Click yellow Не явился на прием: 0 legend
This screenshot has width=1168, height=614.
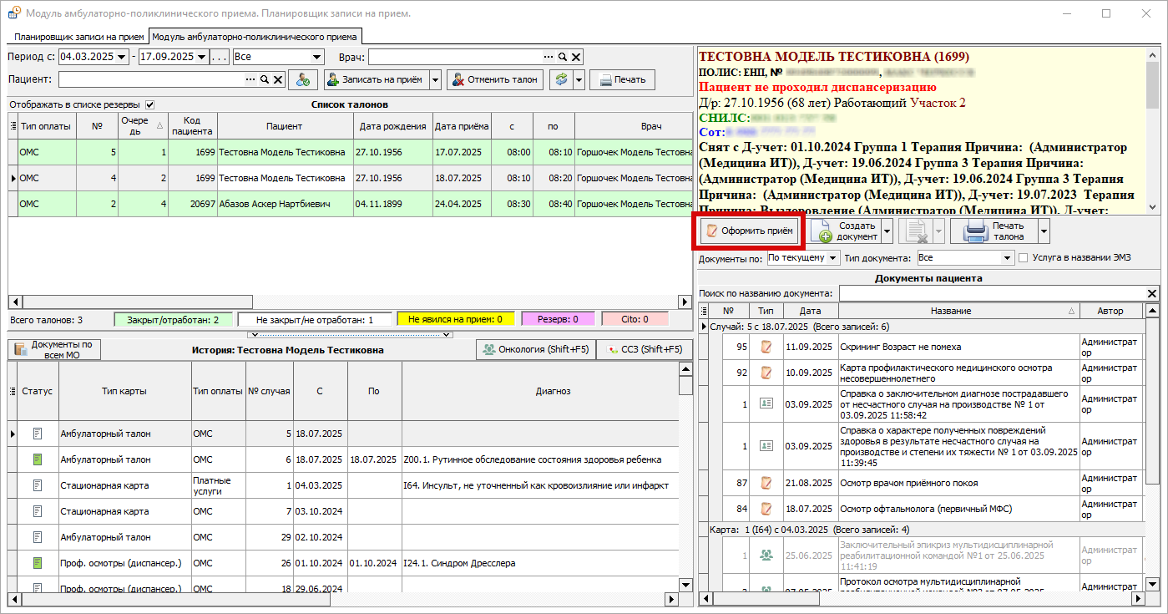(x=456, y=319)
